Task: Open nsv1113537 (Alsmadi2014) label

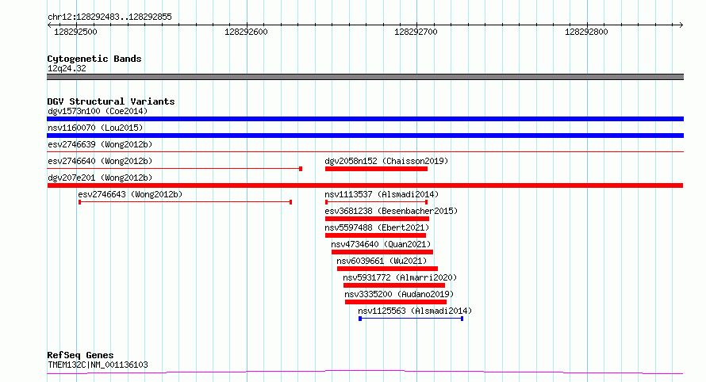Action: [382, 194]
